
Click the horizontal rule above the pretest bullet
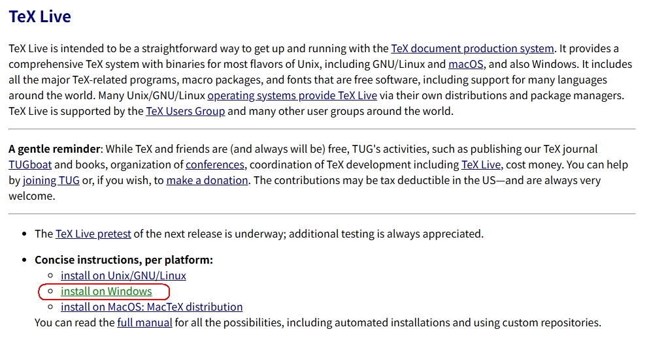[x=322, y=213]
